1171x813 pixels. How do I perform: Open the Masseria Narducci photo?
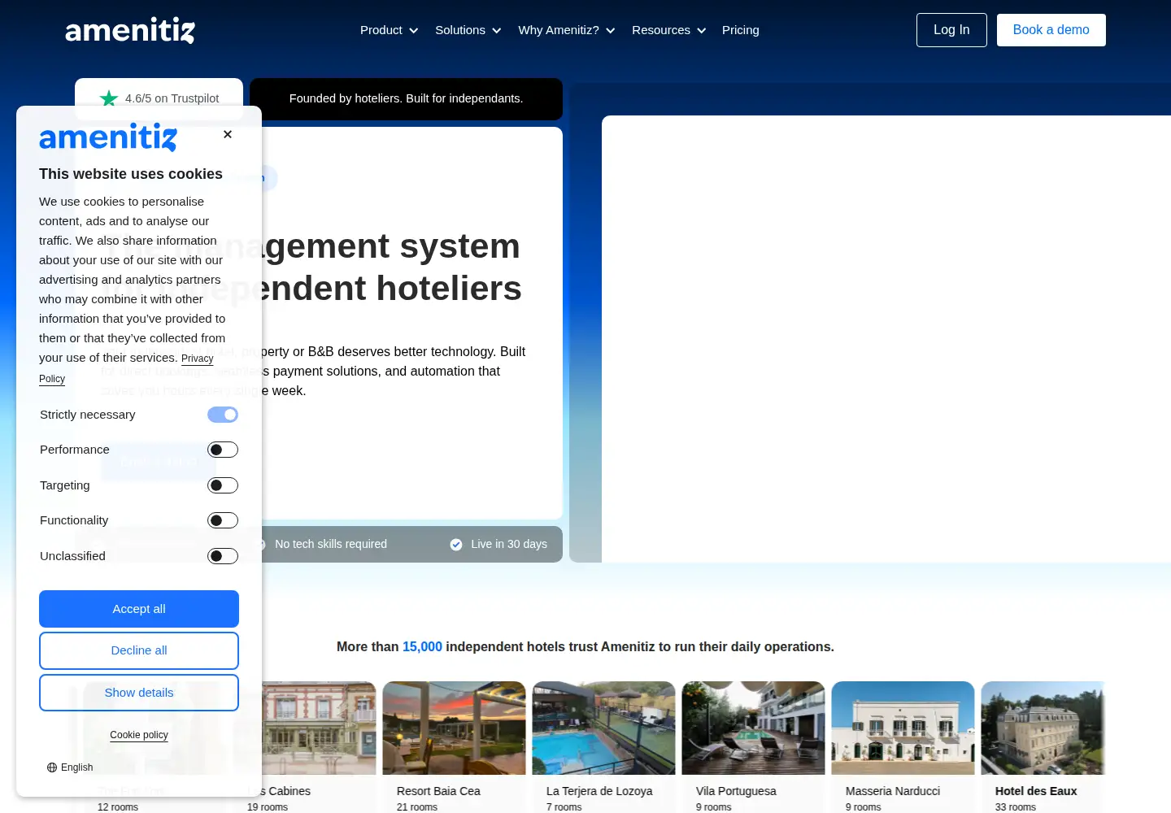click(903, 728)
